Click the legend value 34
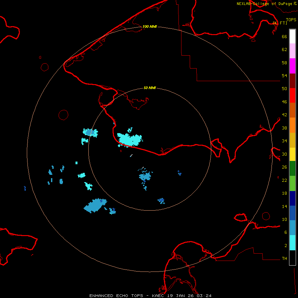 [284, 141]
